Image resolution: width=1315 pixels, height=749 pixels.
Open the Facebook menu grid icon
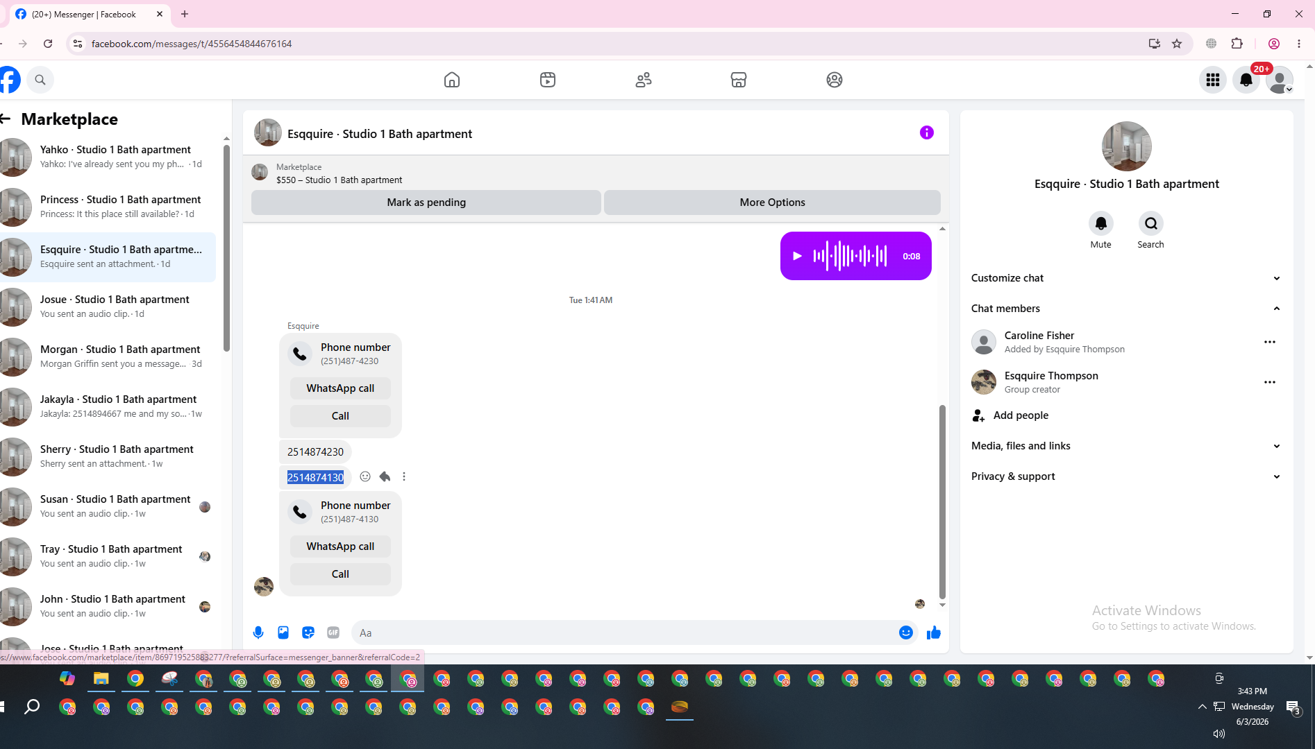pyautogui.click(x=1213, y=80)
